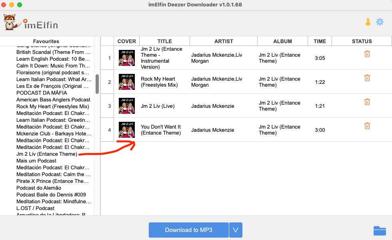Select Meditation Podcast: Mindfulne… entry
Screen dimensions: 392x240
click(54, 201)
